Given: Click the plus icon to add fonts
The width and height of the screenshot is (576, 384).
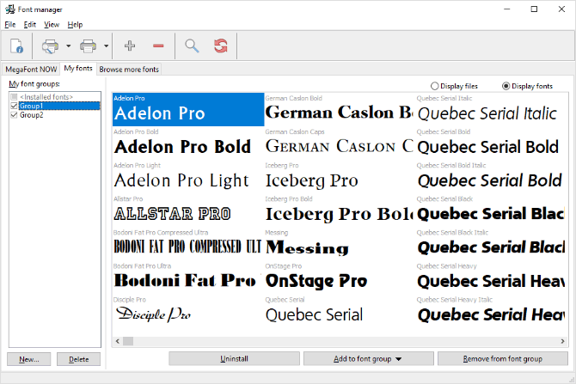Looking at the screenshot, I should tap(130, 46).
